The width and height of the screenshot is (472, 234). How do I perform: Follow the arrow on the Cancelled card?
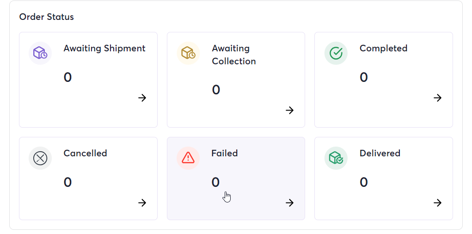tap(142, 203)
